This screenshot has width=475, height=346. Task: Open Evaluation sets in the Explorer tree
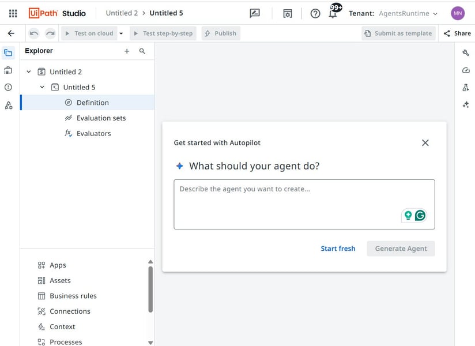tap(87, 118)
